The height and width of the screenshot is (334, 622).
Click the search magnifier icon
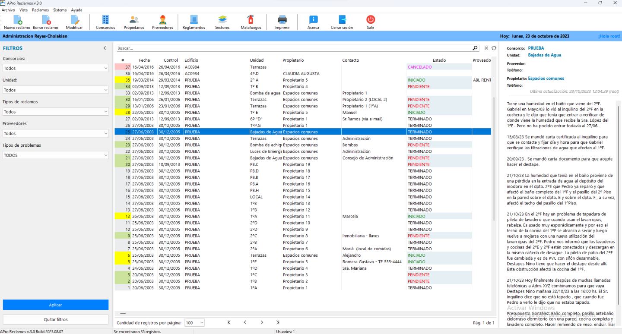pyautogui.click(x=475, y=48)
